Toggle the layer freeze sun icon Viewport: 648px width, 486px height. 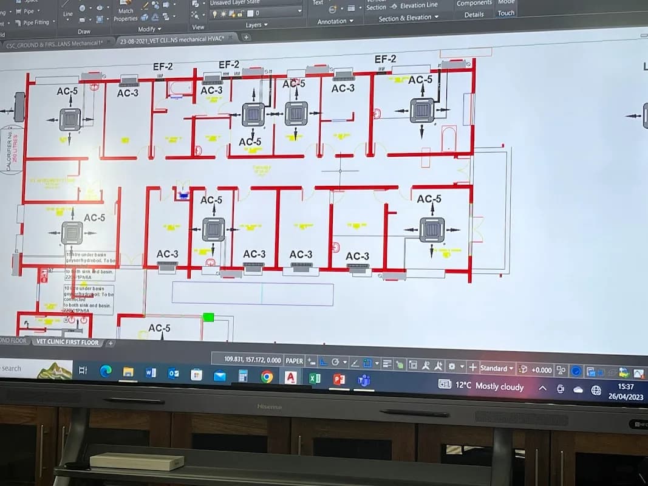[223, 14]
